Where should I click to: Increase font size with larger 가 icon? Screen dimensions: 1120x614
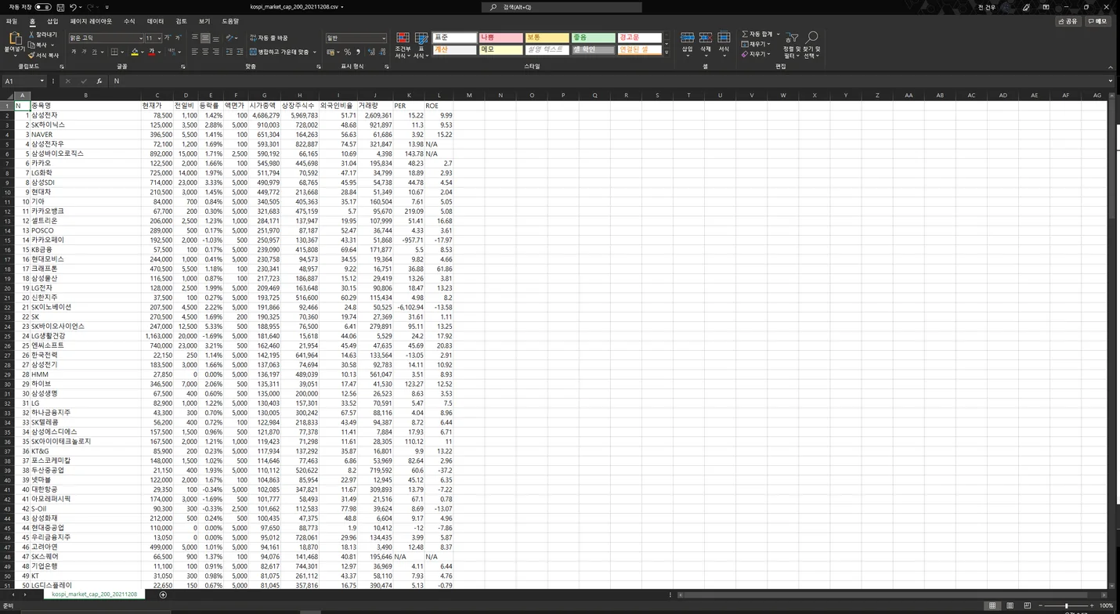click(168, 38)
